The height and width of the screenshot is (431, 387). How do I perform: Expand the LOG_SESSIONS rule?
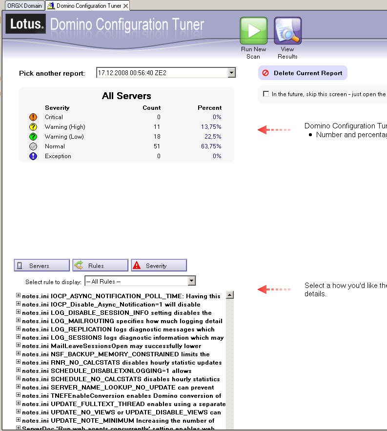(18, 337)
